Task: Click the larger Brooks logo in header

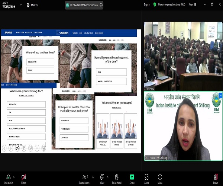Action: (x=64, y=33)
